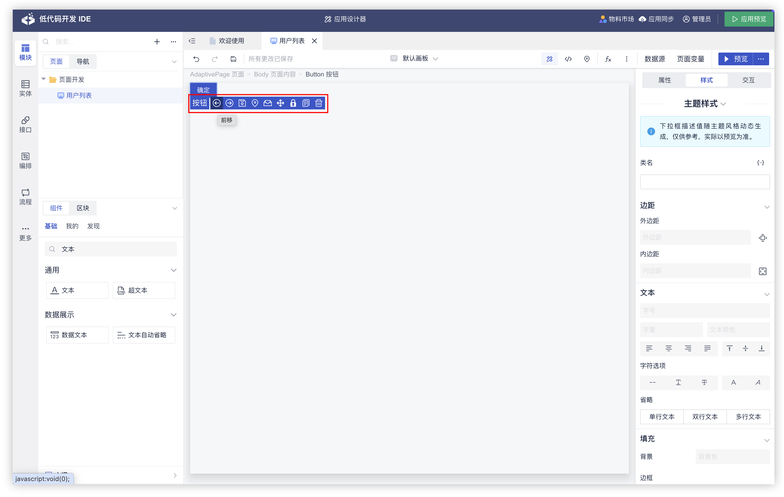Select 单行文本 ellipsis option
Viewport: 784px width, 497px height.
pyautogui.click(x=662, y=417)
